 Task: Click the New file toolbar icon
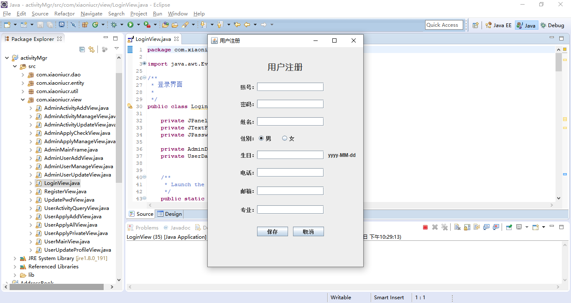[x=7, y=25]
